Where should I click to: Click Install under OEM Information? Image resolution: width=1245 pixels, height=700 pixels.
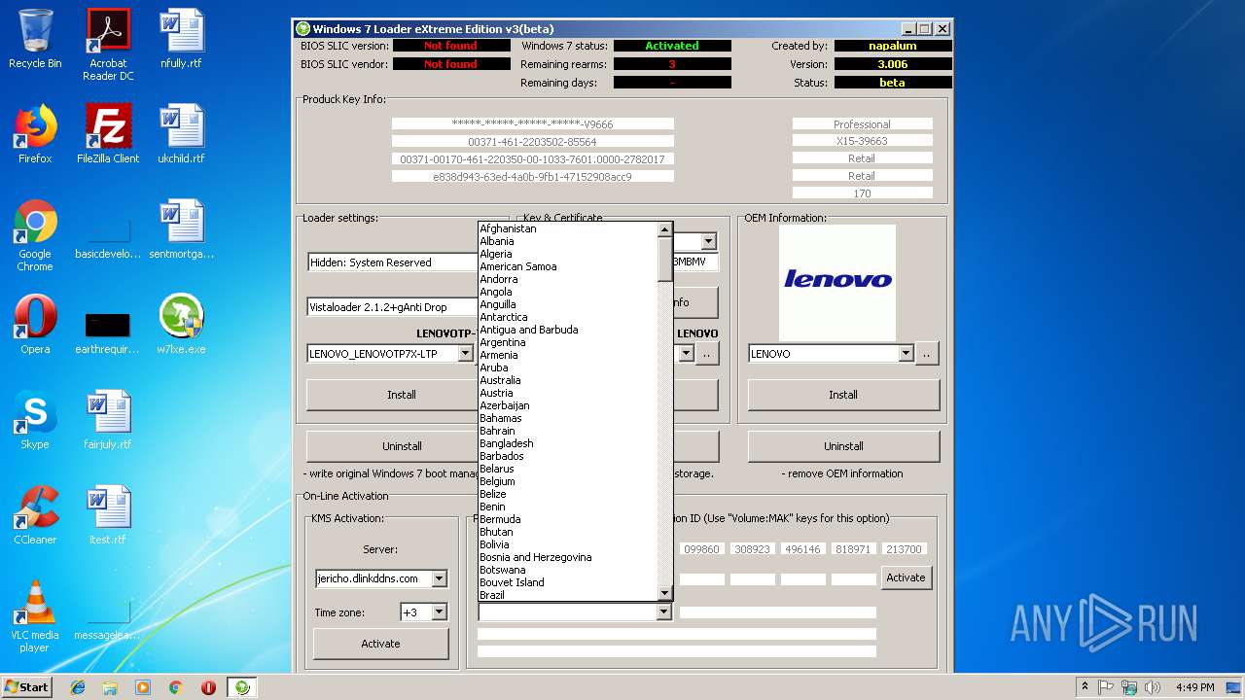843,395
